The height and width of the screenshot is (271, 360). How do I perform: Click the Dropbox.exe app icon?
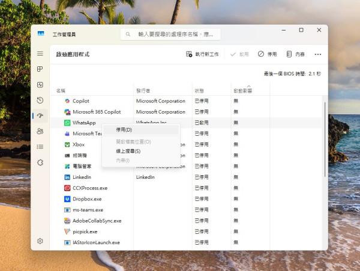[x=67, y=199]
